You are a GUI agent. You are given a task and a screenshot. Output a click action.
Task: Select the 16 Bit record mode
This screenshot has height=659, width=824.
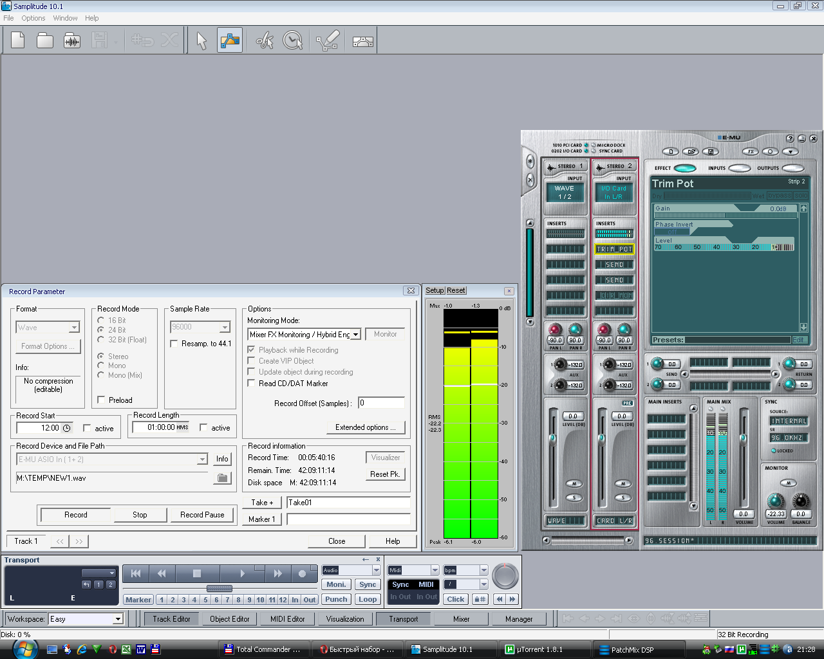(x=101, y=320)
